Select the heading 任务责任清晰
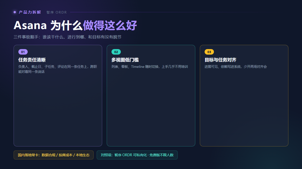302x169 pixels. click(32, 60)
